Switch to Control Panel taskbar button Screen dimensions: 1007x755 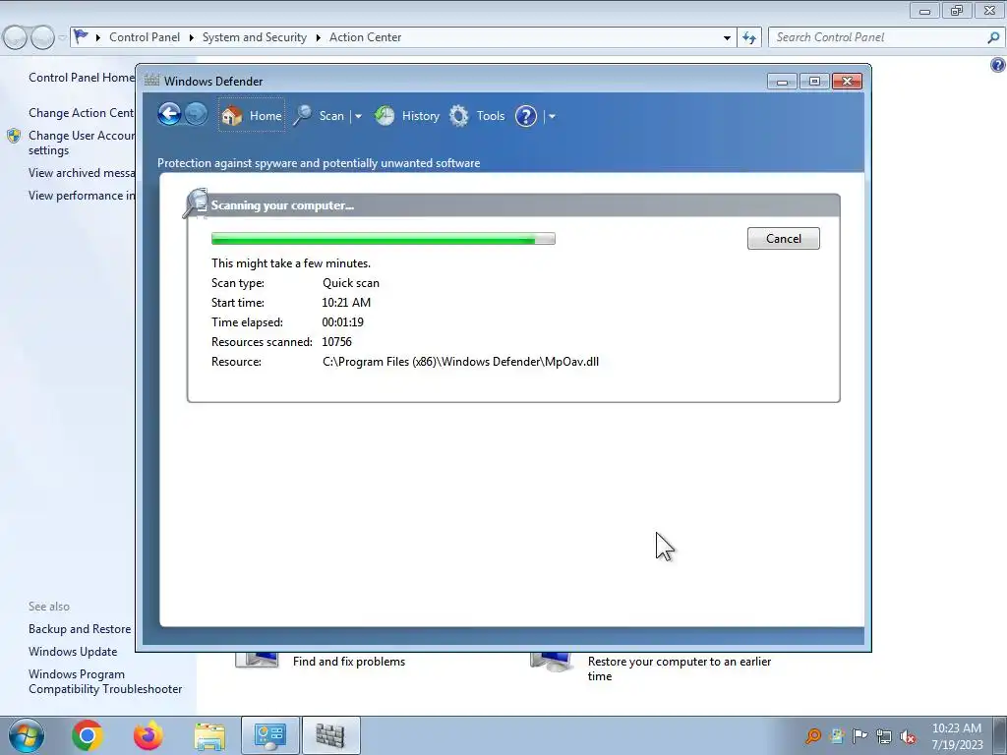tap(270, 735)
